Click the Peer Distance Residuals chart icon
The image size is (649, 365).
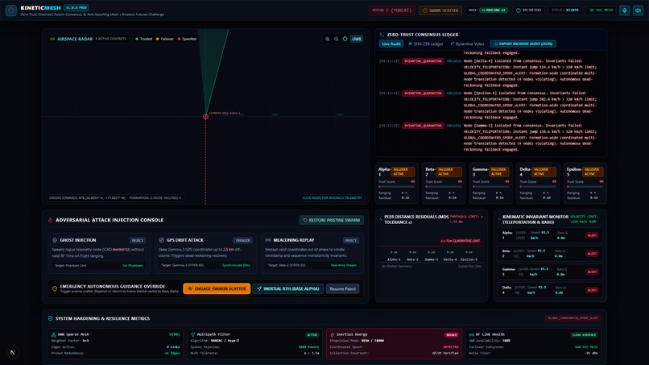pos(381,219)
